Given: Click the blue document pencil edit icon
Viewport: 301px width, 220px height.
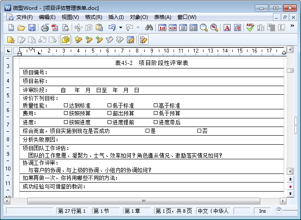Looking at the screenshot, I should (x=130, y=40).
